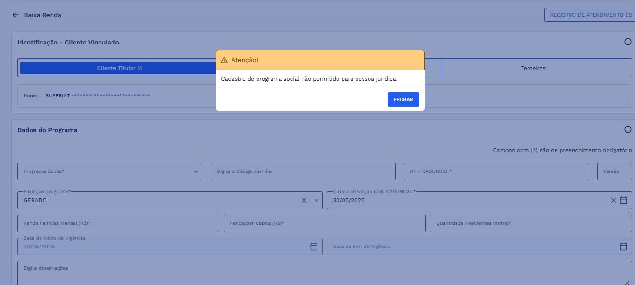The height and width of the screenshot is (285, 635).
Task: Open calendar for Última alteração Cad. CADUNICO
Action: coord(623,200)
